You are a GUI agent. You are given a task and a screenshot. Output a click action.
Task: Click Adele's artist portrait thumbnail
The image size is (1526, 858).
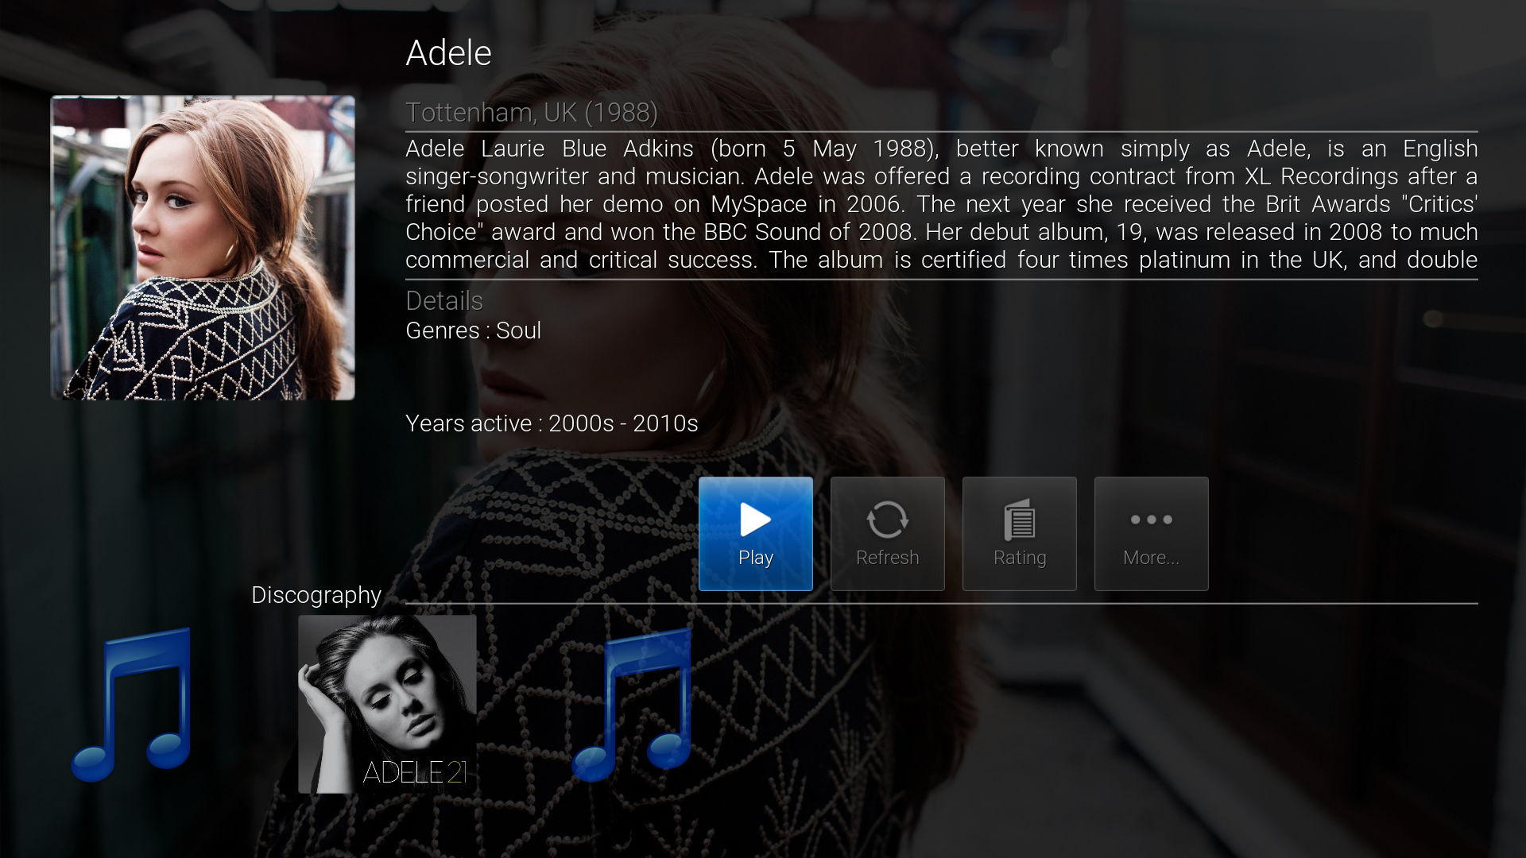[x=203, y=248]
